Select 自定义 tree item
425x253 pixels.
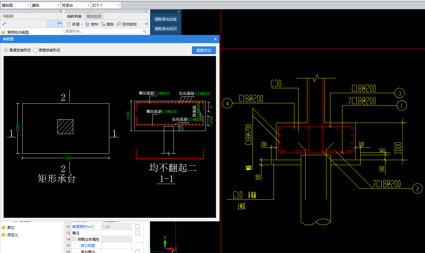point(13,235)
